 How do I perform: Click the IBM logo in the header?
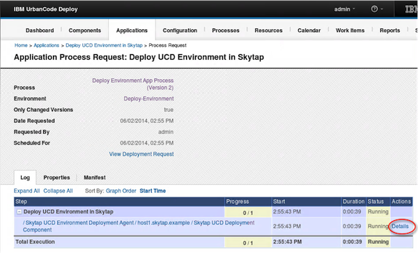[x=411, y=9]
